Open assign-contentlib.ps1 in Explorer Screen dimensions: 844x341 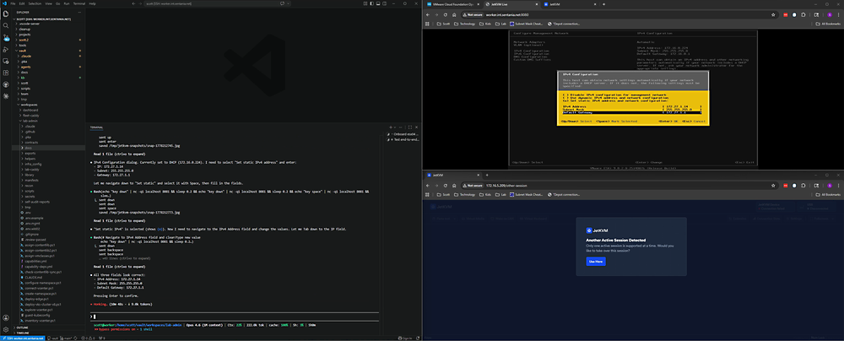[41, 245]
